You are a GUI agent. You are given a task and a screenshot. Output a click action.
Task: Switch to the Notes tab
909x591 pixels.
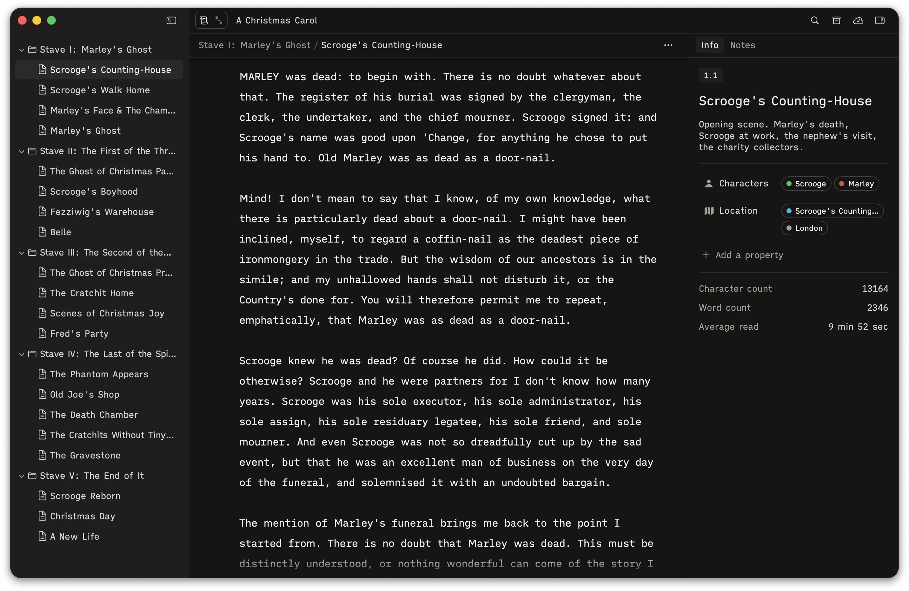[x=742, y=45]
